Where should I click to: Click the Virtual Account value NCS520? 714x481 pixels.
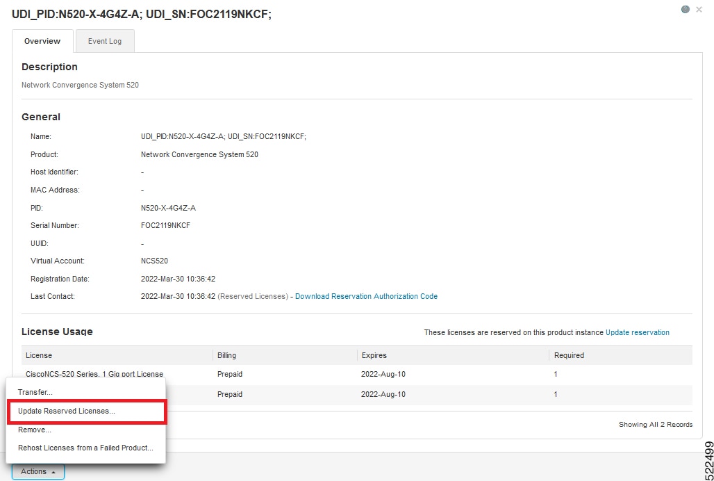coord(154,261)
